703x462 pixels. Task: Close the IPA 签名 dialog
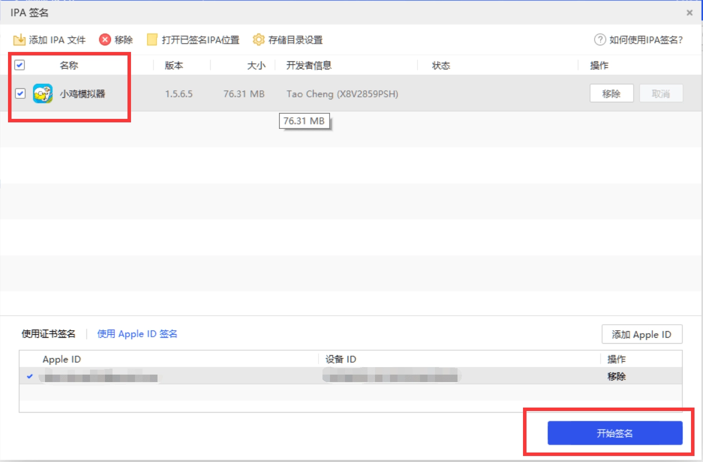(x=689, y=13)
